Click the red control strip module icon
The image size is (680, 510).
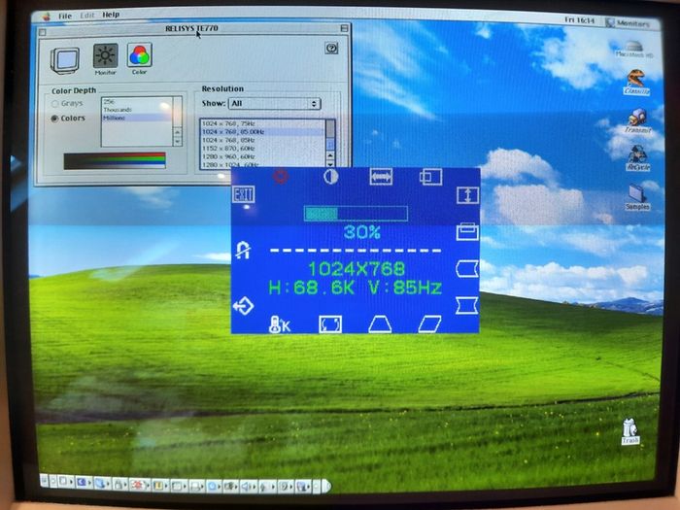tap(138, 485)
